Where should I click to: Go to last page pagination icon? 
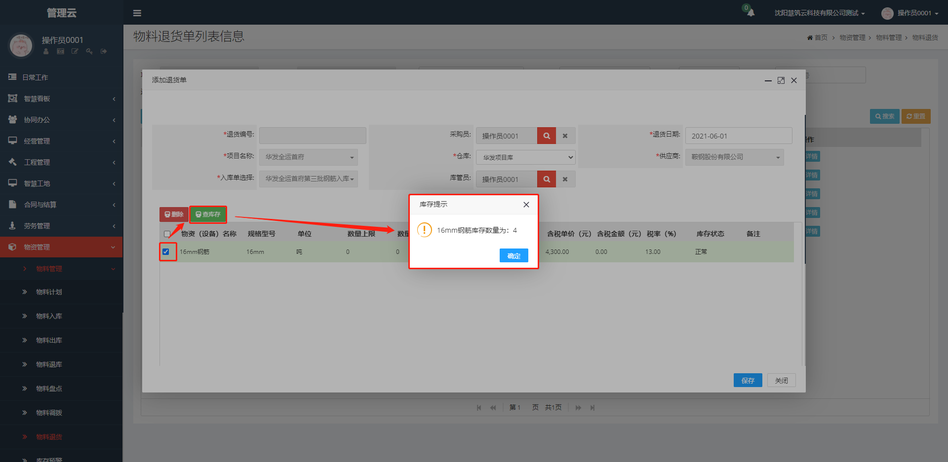pyautogui.click(x=592, y=408)
